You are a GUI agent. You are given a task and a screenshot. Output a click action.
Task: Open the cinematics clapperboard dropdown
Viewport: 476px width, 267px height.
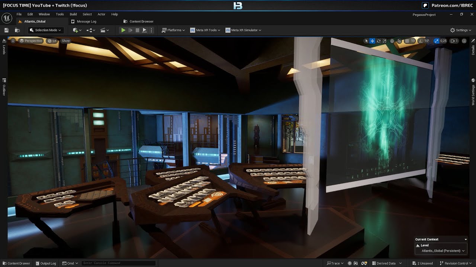104,30
